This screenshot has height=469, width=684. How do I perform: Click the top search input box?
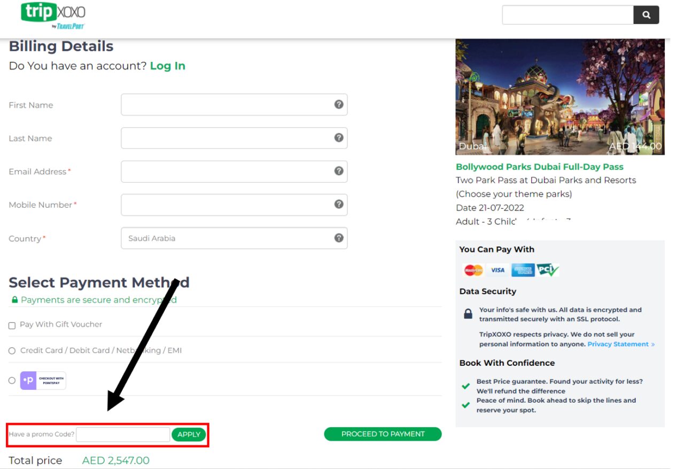(x=568, y=15)
